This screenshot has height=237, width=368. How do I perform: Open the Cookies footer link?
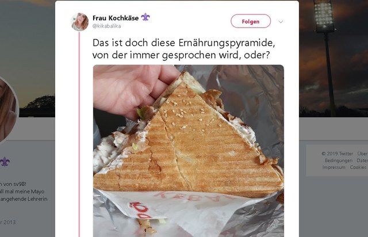click(358, 167)
